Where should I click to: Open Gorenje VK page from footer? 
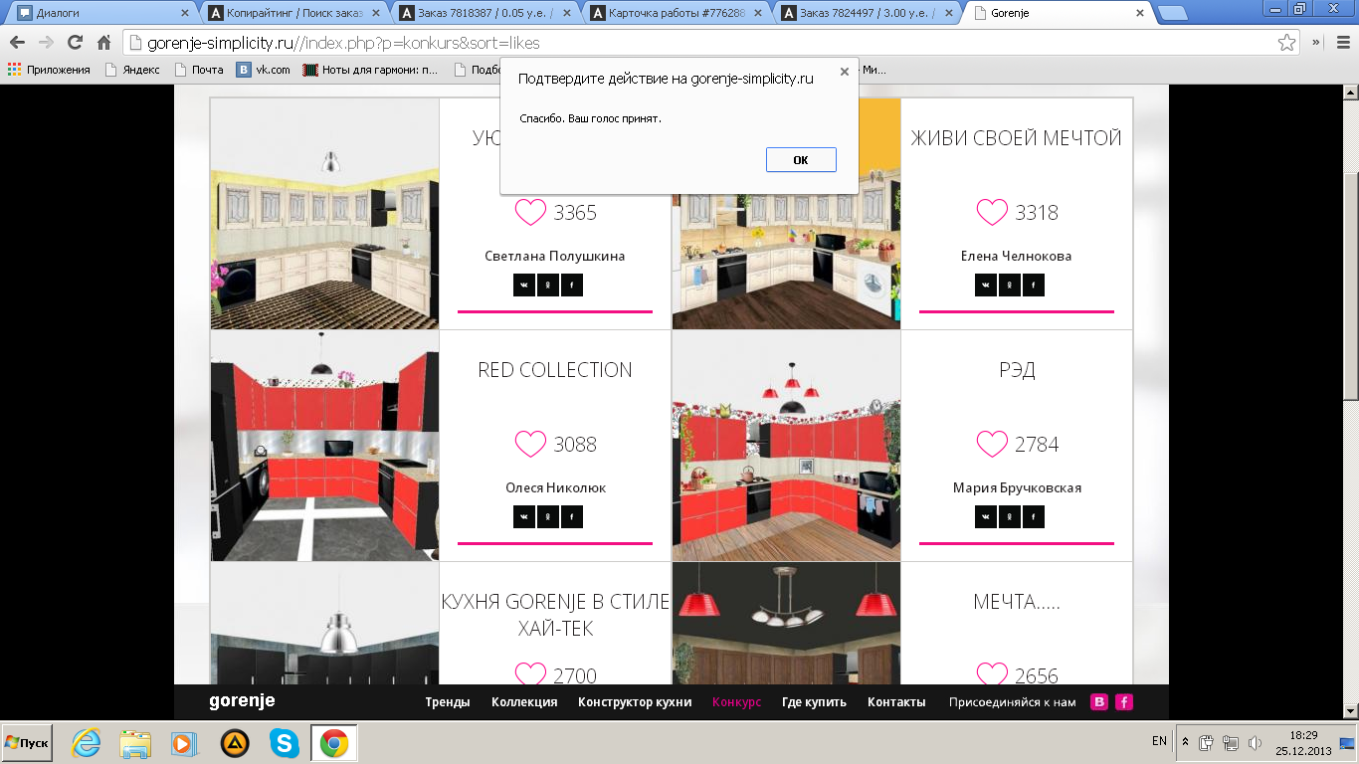pos(1099,701)
